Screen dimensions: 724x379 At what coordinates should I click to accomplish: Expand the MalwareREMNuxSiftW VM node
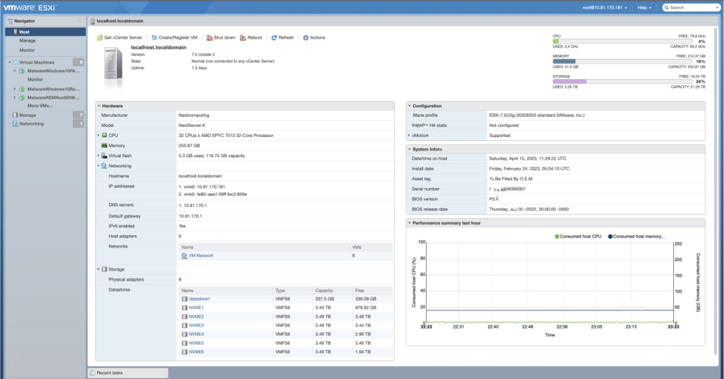point(14,97)
